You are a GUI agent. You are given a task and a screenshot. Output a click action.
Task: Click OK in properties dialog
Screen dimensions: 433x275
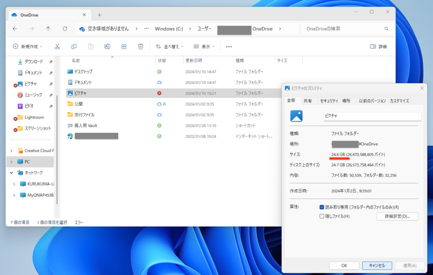pos(344,266)
